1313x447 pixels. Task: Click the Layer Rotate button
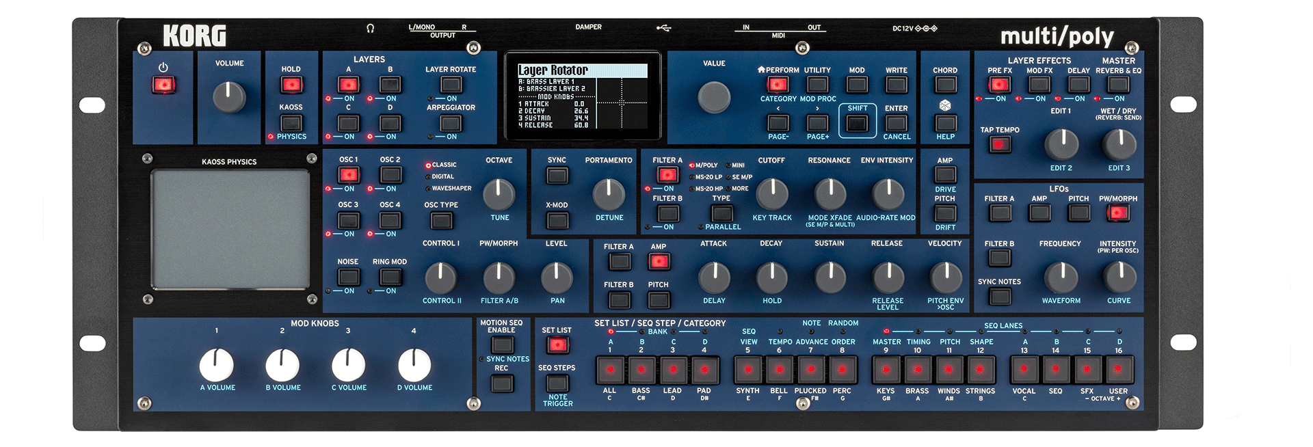coord(451,84)
